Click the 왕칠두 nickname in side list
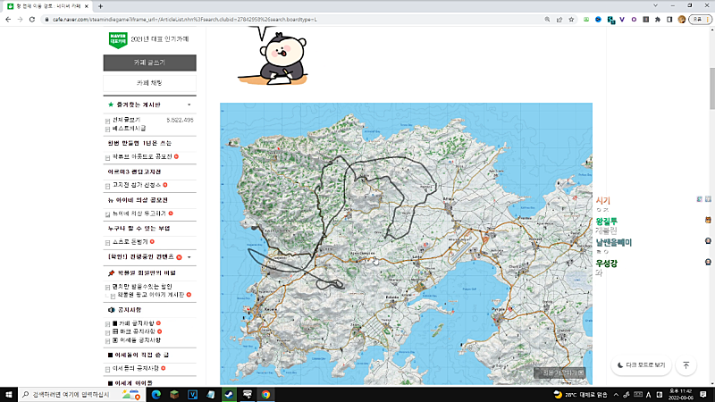This screenshot has width=715, height=402. (x=607, y=222)
